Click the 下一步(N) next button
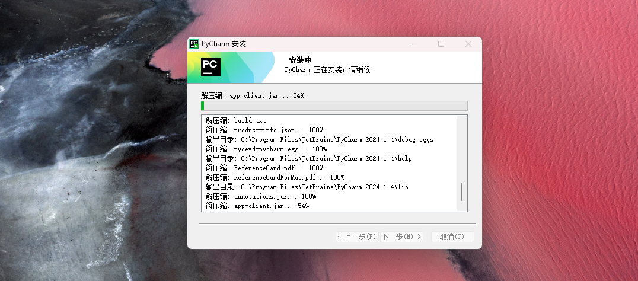Viewport: 638px width, 281px height. point(401,237)
